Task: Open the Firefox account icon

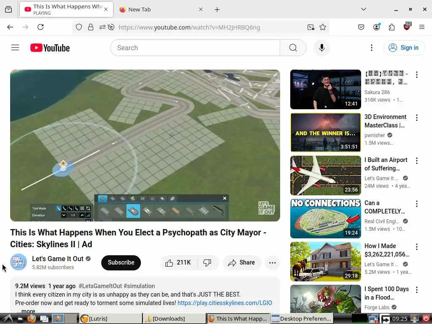Action: pos(376,27)
